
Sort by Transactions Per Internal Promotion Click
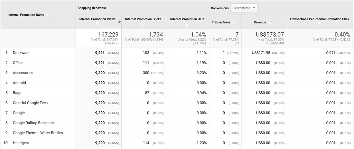pyautogui.click(x=319, y=19)
